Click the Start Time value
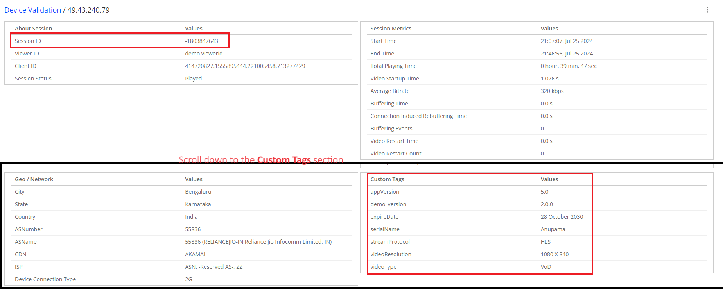 click(x=566, y=41)
